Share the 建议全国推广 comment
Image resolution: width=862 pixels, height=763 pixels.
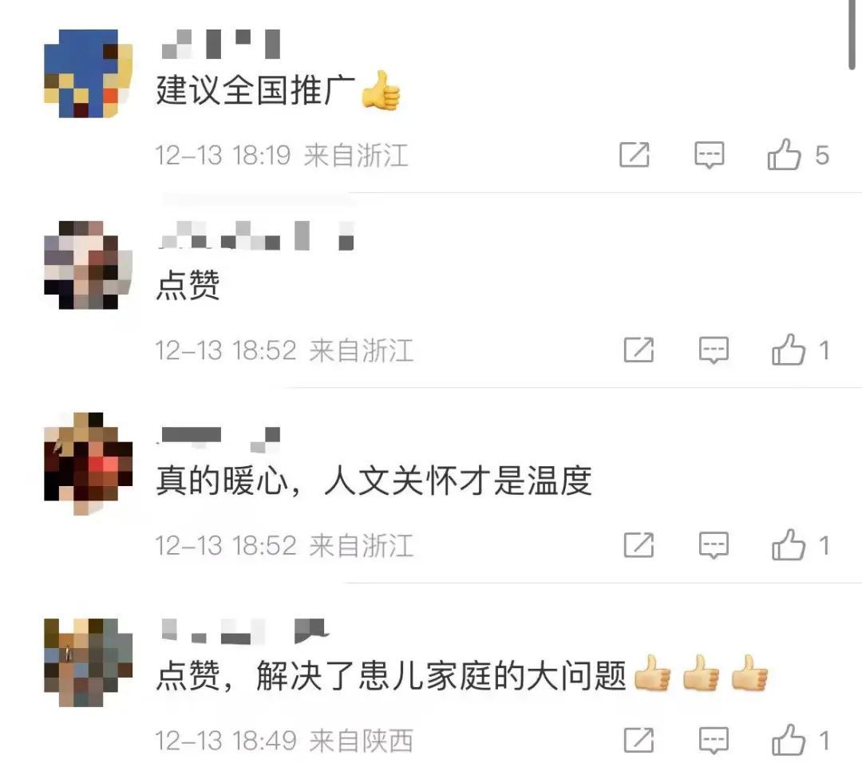coord(635,155)
